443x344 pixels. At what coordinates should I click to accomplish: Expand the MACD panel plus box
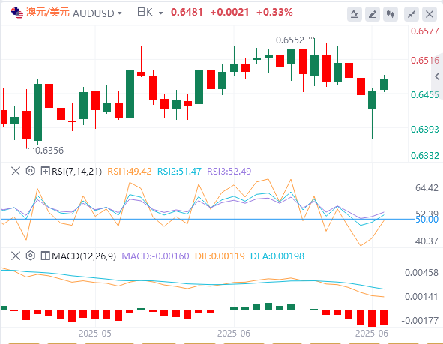[x=45, y=256]
